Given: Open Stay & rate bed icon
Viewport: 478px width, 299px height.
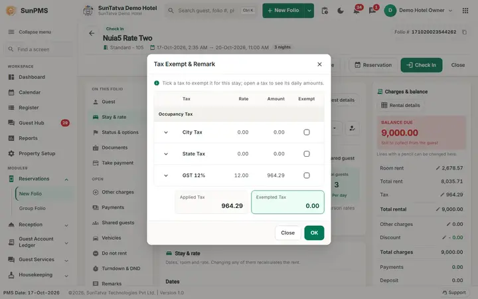Looking at the screenshot, I should point(96,117).
